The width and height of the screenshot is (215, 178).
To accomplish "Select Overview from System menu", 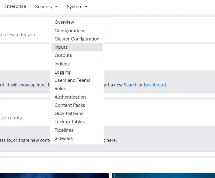I will (77, 22).
